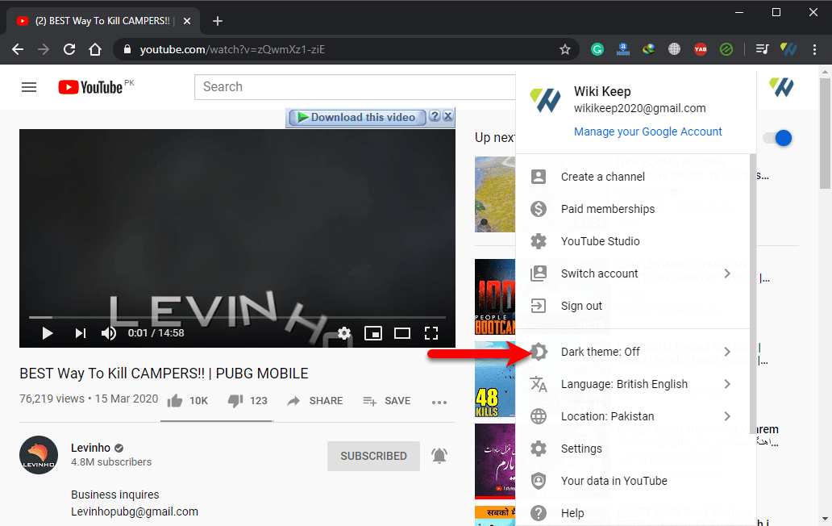Screen dimensions: 832x526
Task: Open YouTube Studio
Action: [x=633, y=241]
